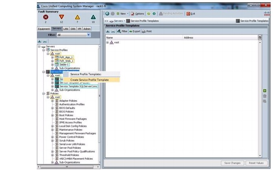Click the green info icon in toolbar
273x171 pixels.
(x=154, y=14)
